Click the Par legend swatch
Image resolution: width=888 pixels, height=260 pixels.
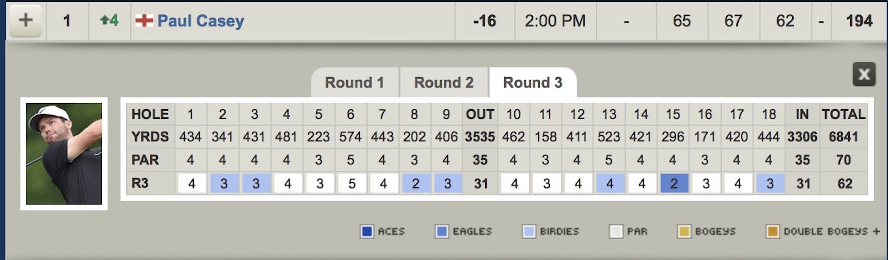point(616,231)
